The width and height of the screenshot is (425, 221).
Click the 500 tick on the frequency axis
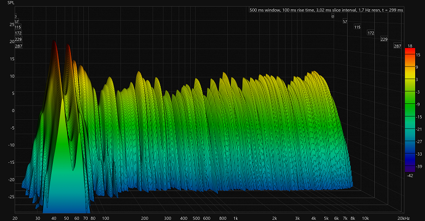[x=196, y=218]
